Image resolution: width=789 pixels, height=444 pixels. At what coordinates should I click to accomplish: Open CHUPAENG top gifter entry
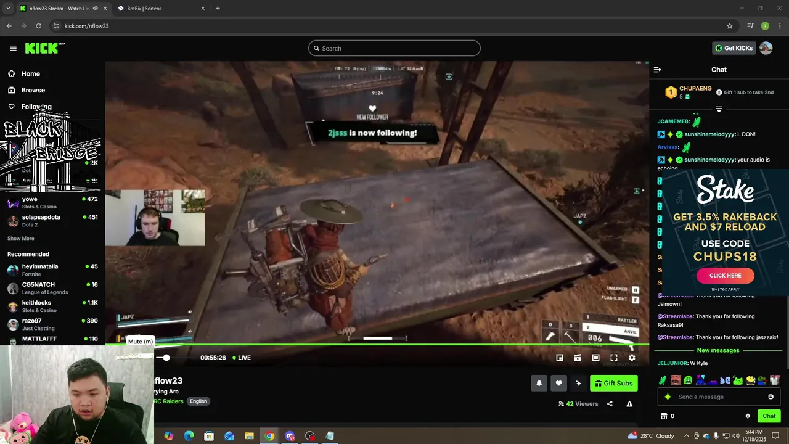click(x=687, y=92)
